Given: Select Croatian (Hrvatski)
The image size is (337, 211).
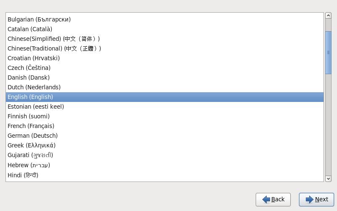Looking at the screenshot, I should (34, 58).
